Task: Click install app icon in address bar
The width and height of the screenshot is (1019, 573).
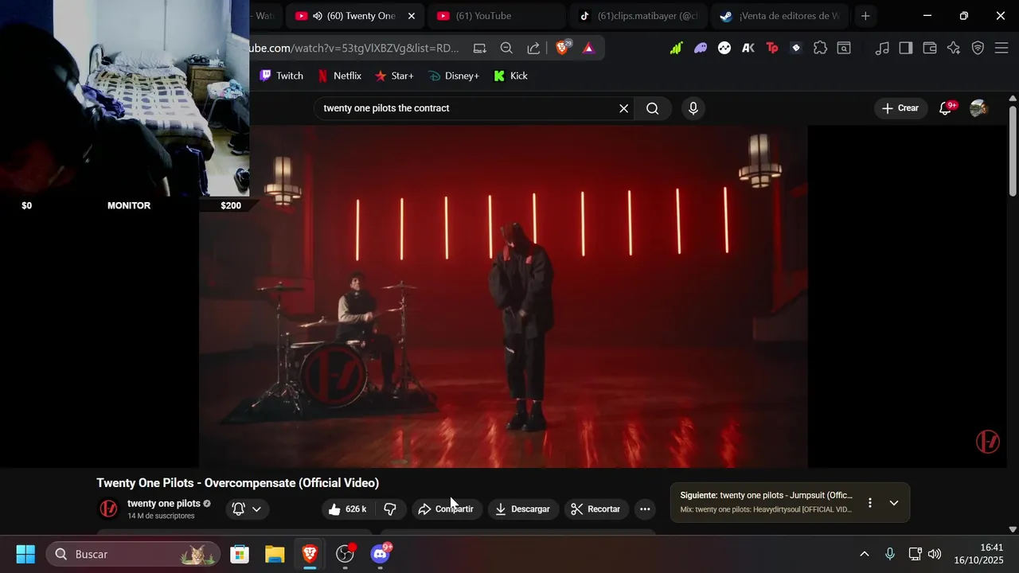Action: (x=479, y=48)
